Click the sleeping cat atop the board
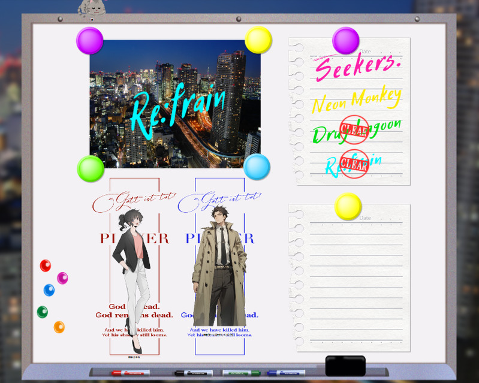 pos(91,8)
